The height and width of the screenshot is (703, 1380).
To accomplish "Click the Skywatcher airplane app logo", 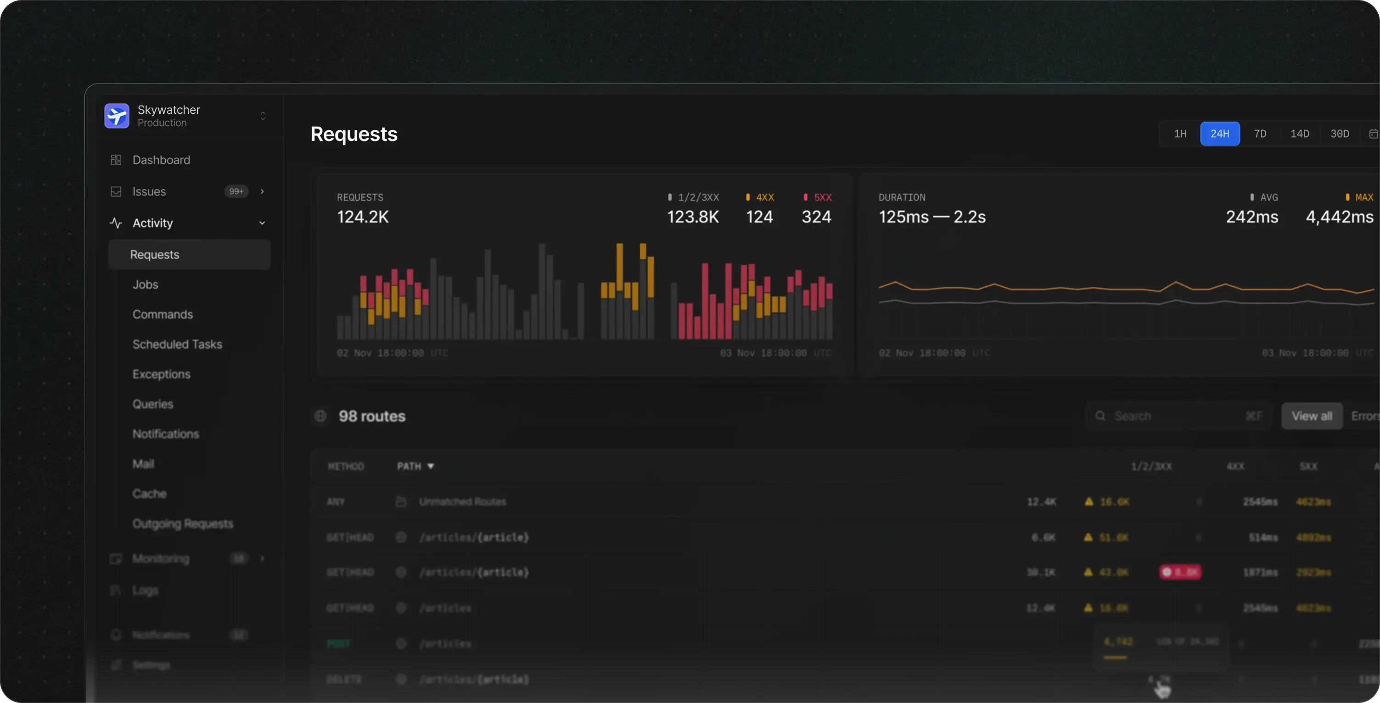I will click(117, 116).
